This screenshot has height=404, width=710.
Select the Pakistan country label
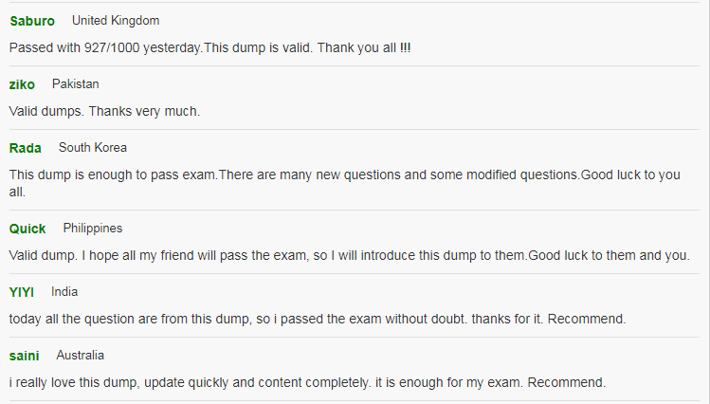click(75, 83)
